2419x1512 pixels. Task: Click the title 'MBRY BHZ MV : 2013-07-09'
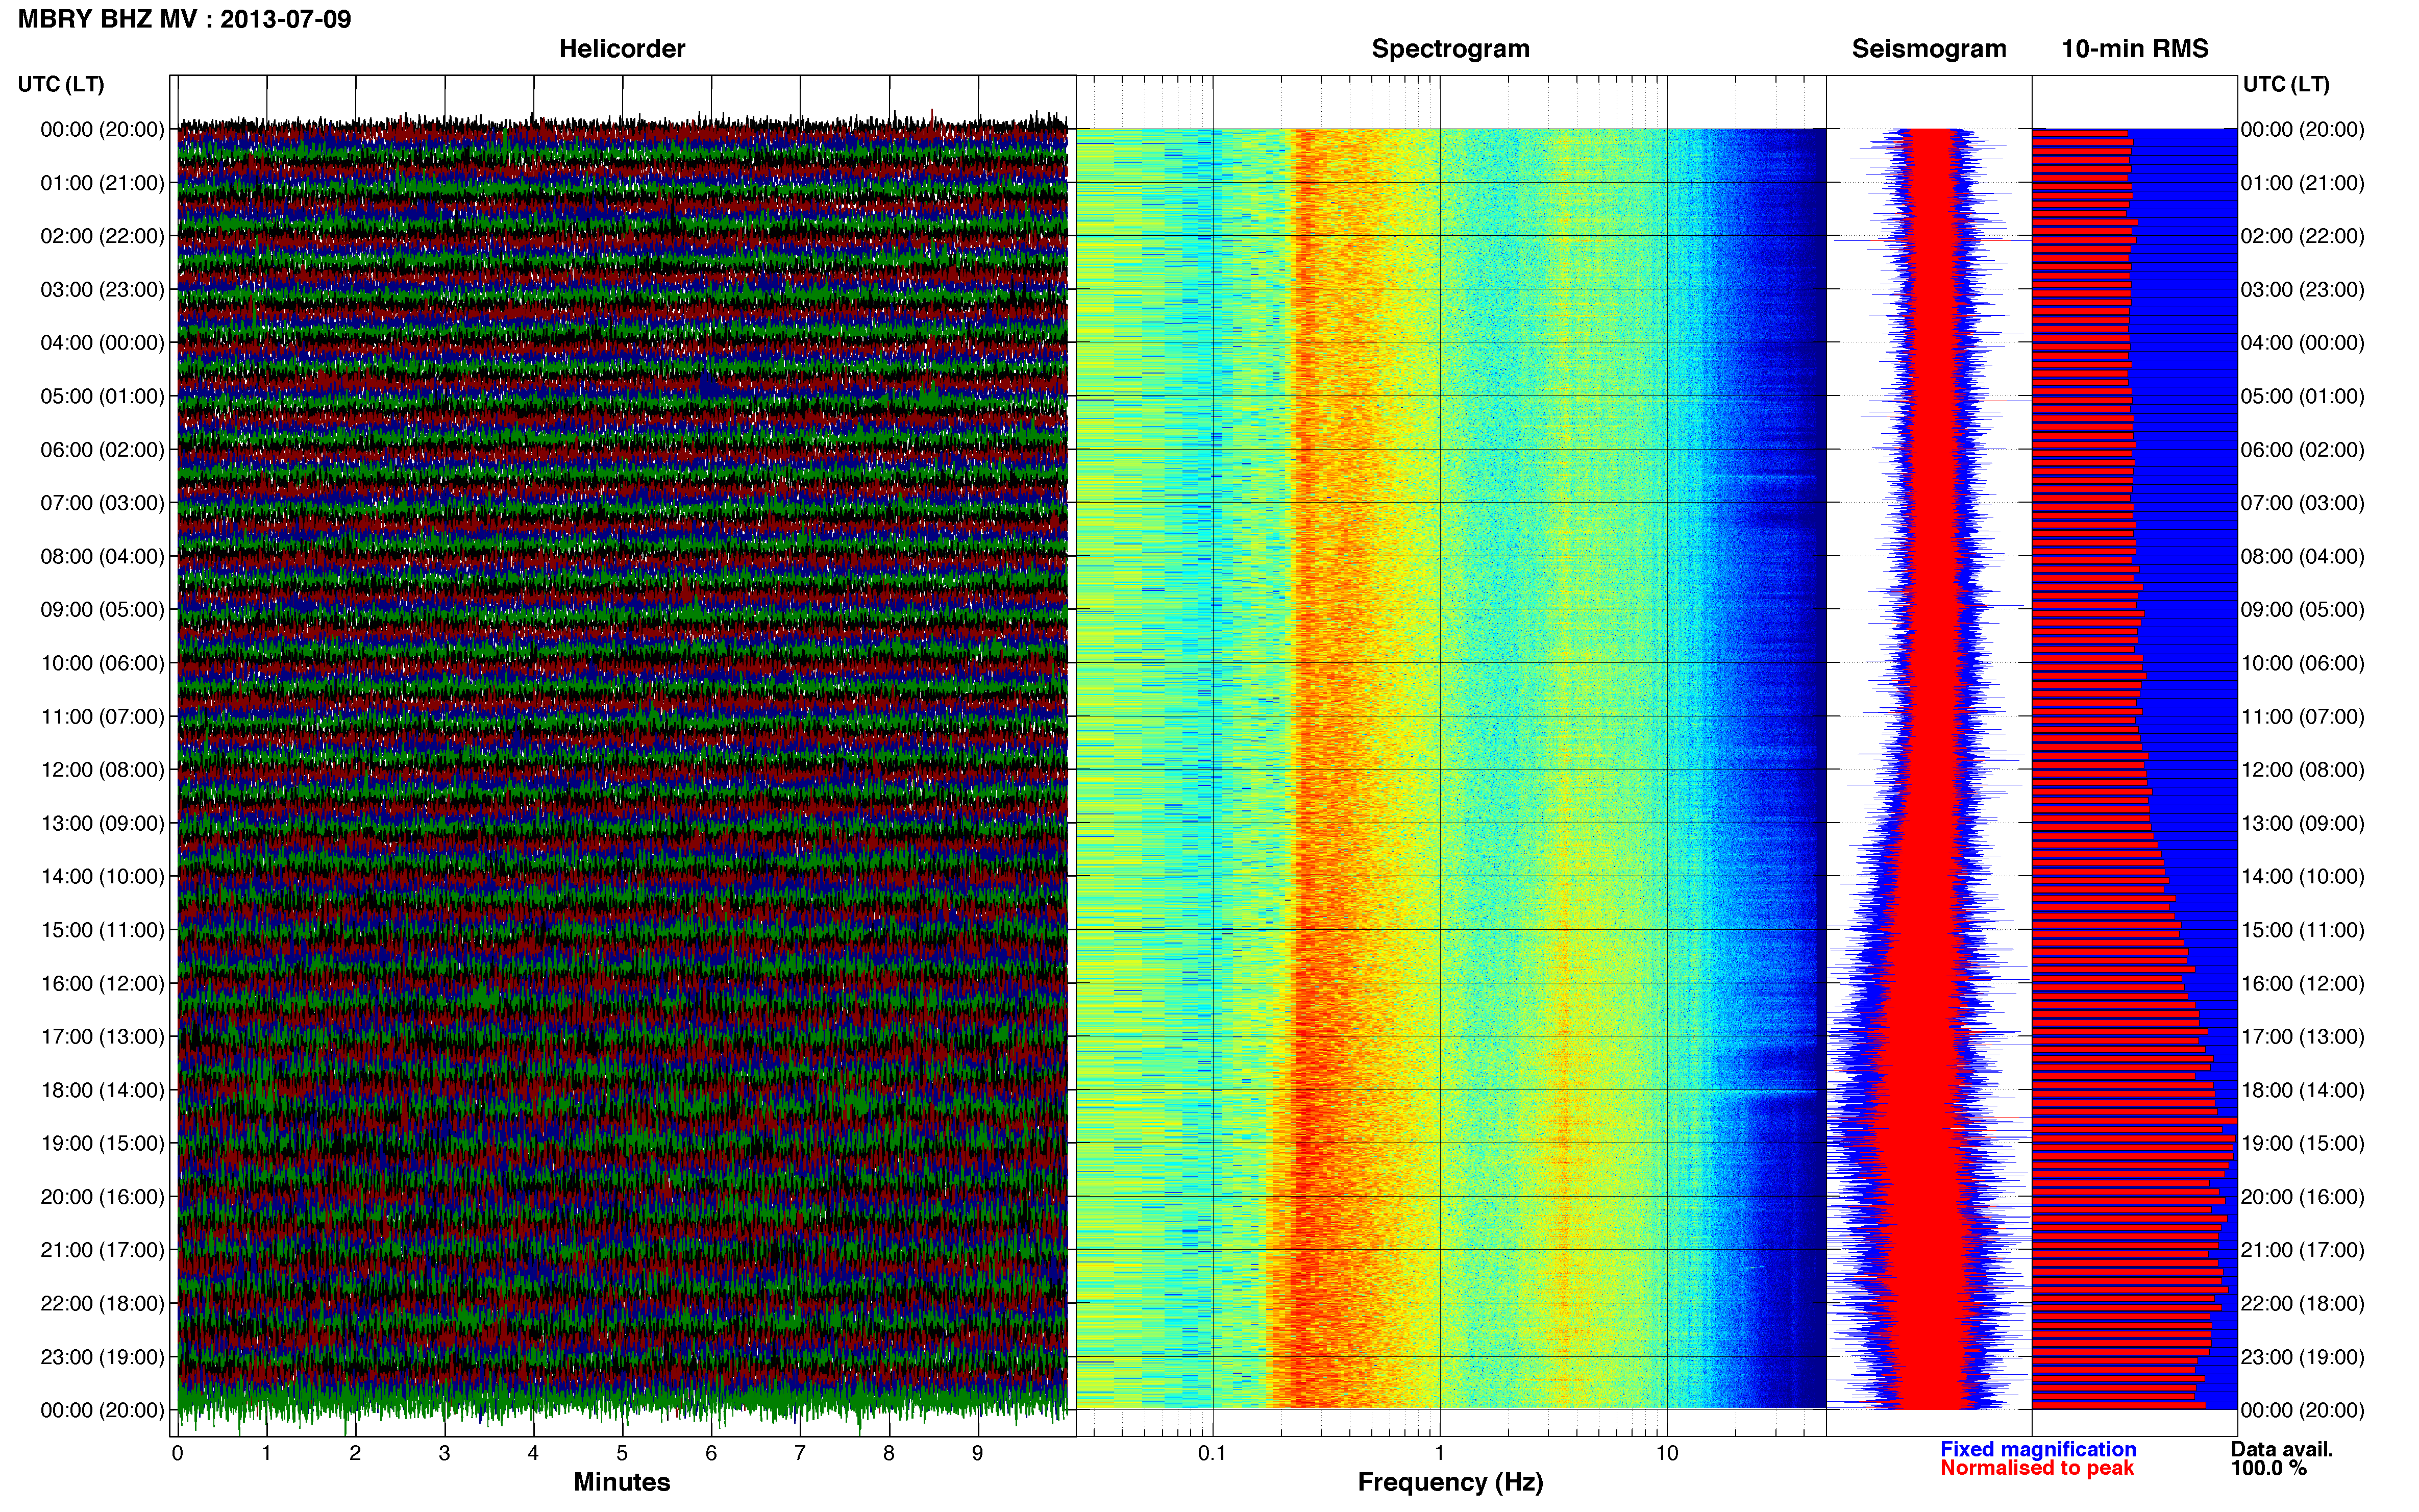coord(185,20)
